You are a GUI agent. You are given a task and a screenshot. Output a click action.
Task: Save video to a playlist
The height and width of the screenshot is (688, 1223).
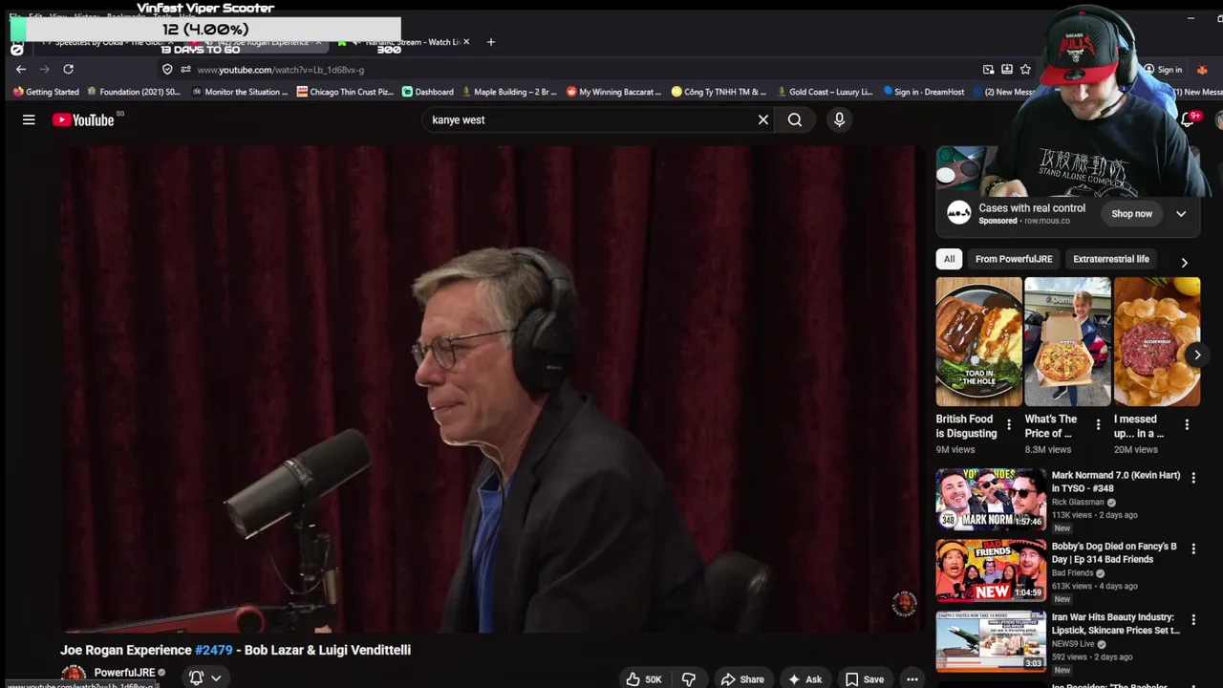(x=864, y=679)
